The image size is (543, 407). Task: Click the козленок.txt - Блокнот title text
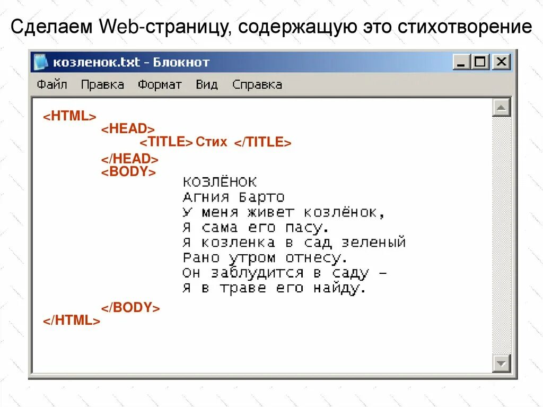pos(132,63)
